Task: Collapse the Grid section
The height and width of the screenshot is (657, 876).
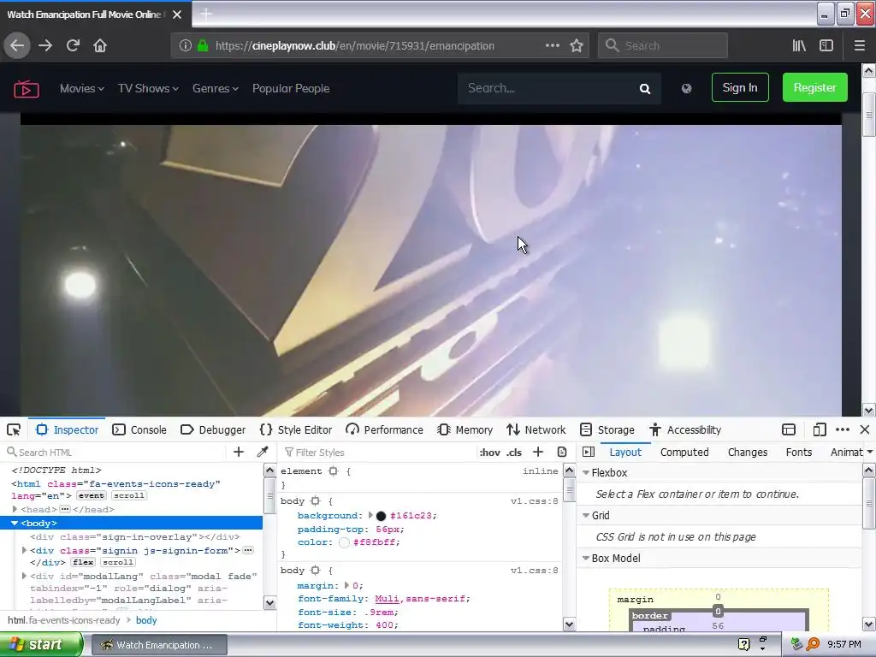Action: pos(586,515)
